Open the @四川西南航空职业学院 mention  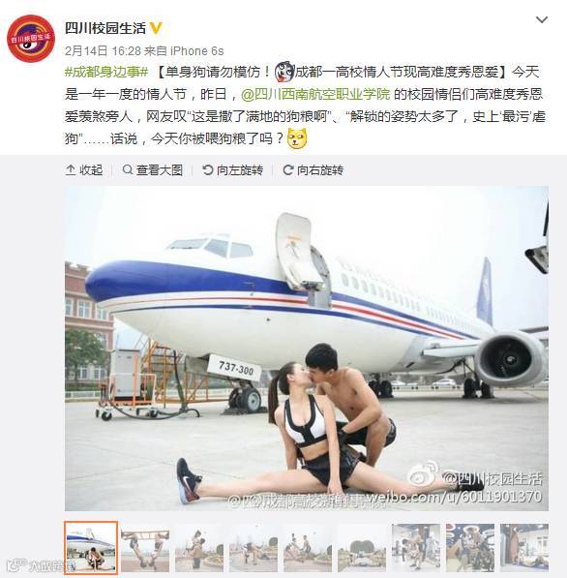click(x=315, y=94)
